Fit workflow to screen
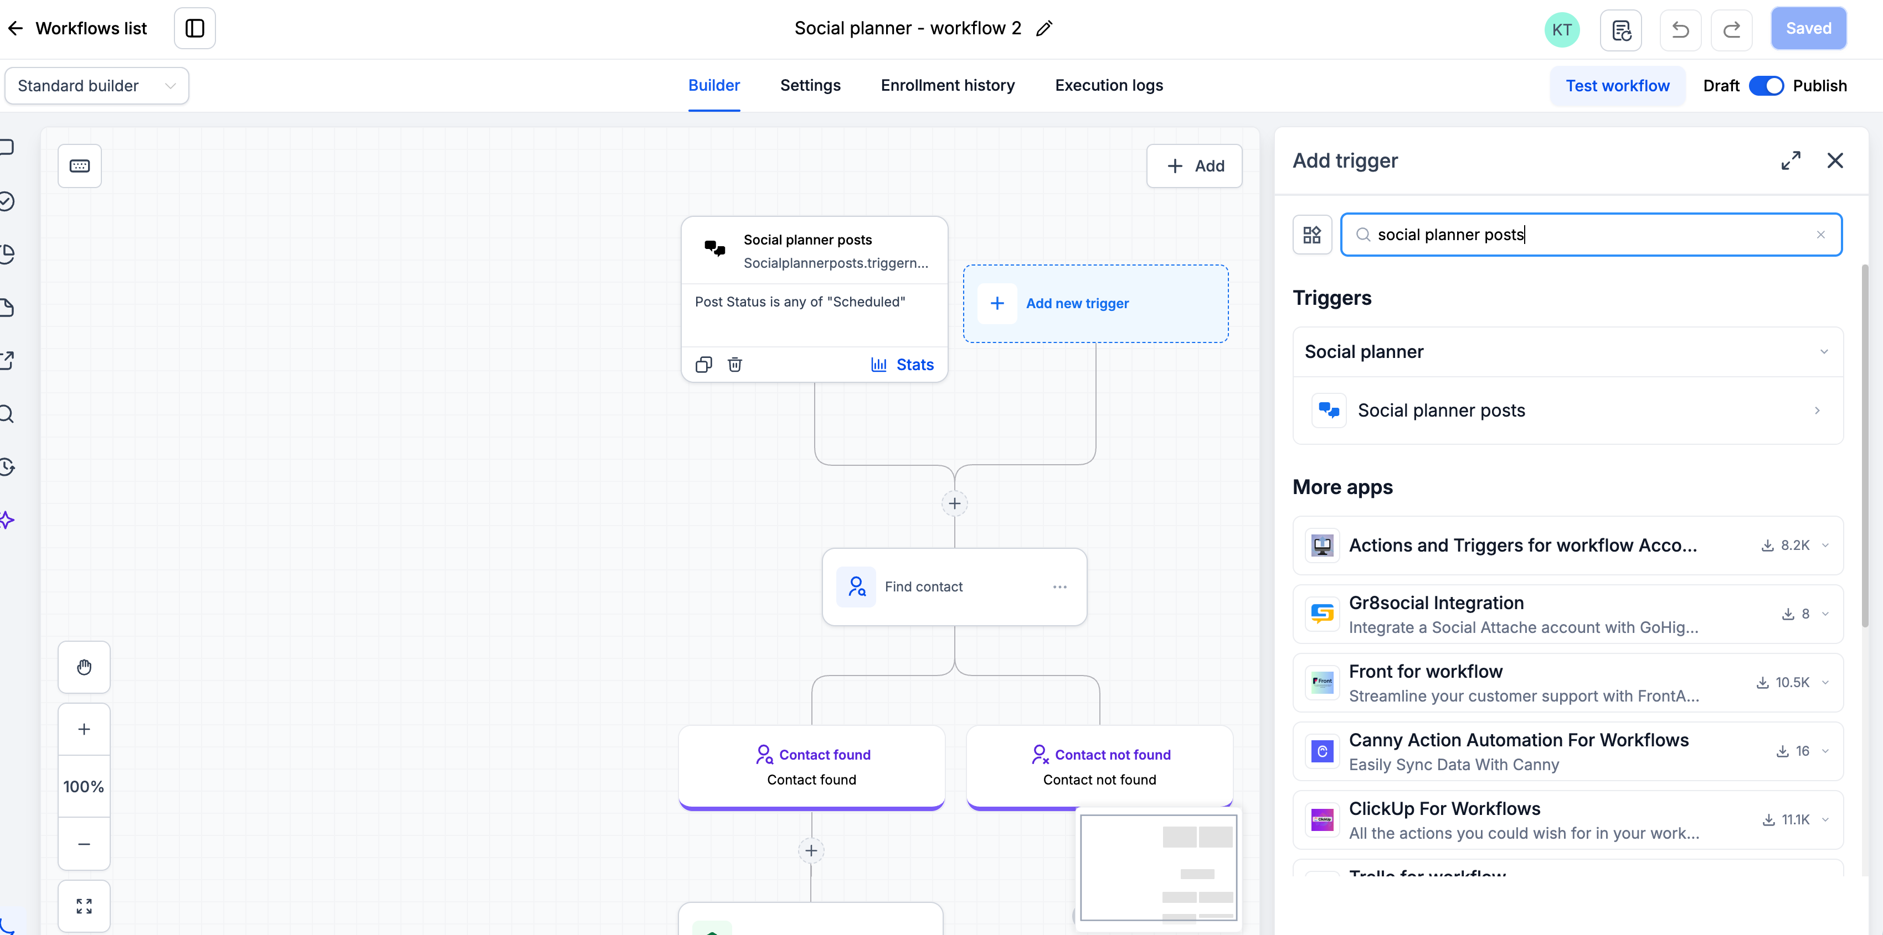 point(84,906)
